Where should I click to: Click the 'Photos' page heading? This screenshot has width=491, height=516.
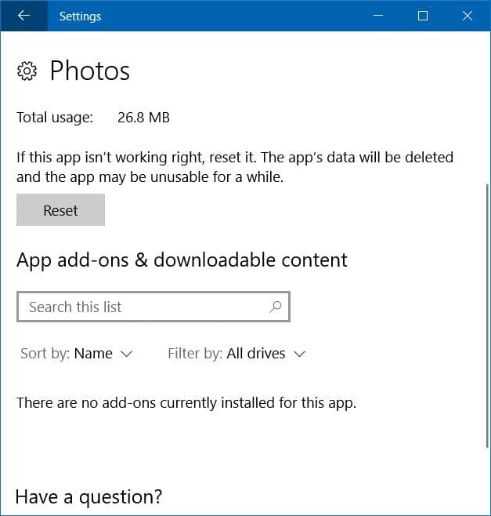point(90,71)
